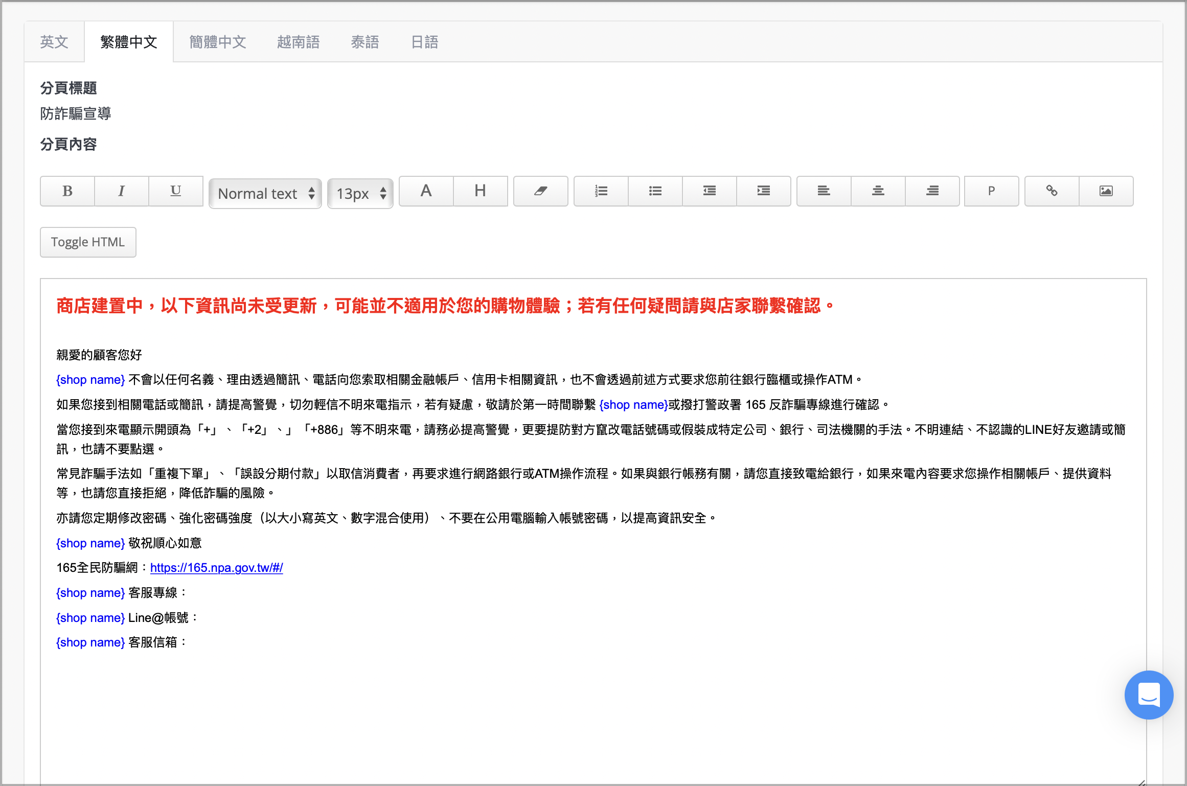
Task: Open the 泰語 tab
Action: pyautogui.click(x=365, y=42)
